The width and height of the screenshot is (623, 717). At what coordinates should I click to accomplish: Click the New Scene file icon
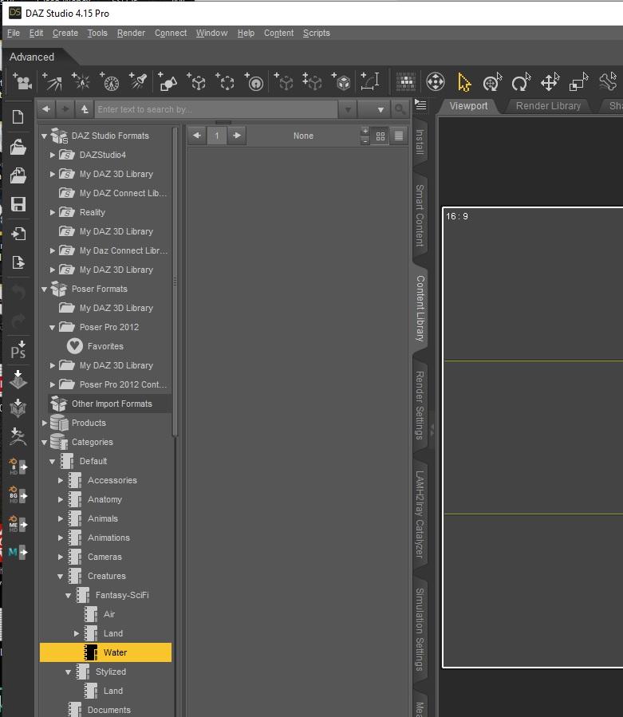click(x=18, y=117)
